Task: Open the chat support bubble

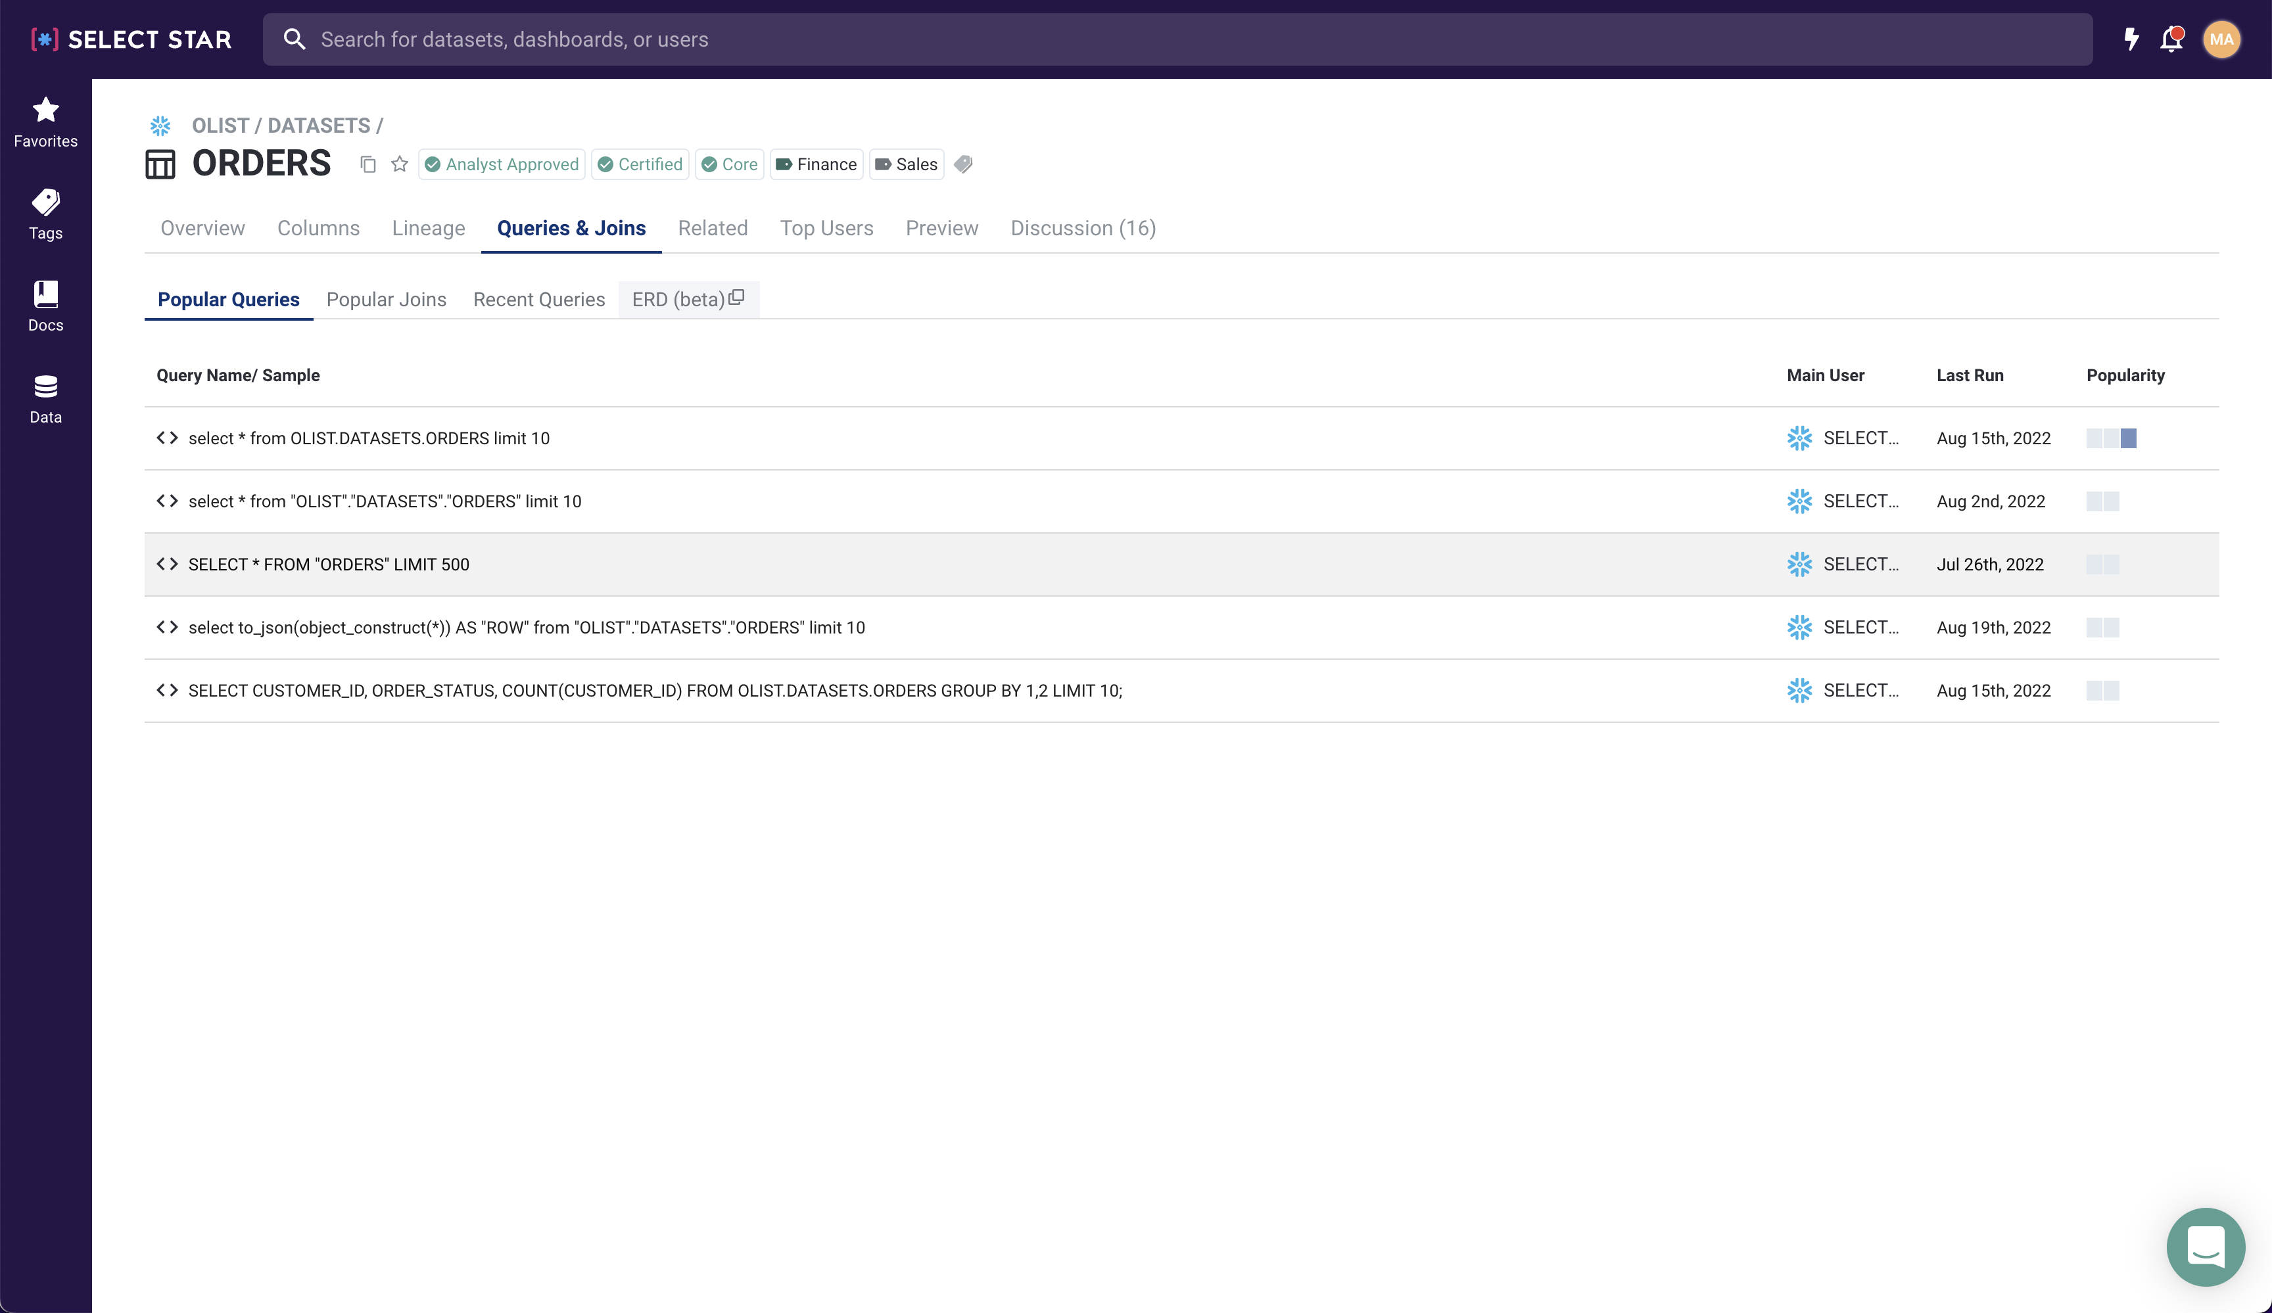Action: 2206,1247
